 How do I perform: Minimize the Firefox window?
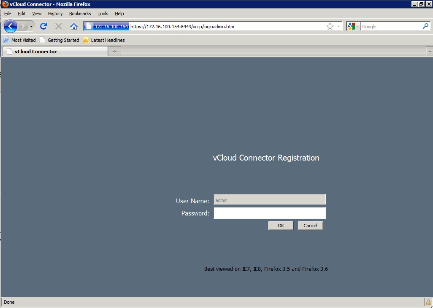tap(414, 4)
